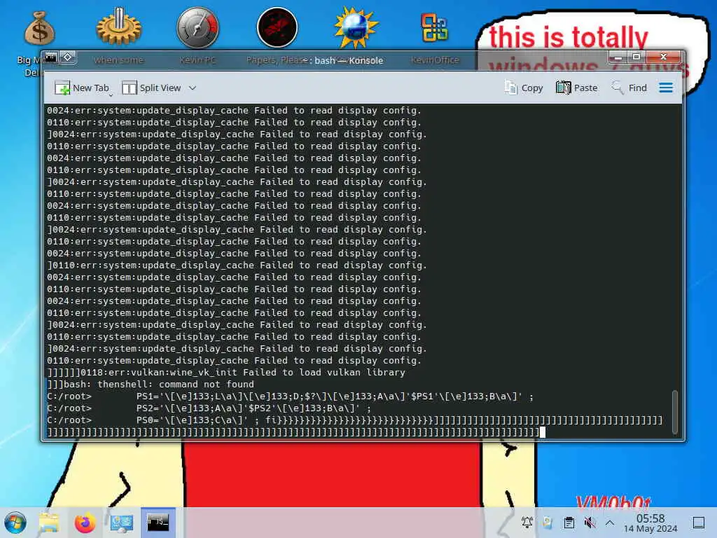Expand the Split View dropdown chevron
717x538 pixels.
193,88
